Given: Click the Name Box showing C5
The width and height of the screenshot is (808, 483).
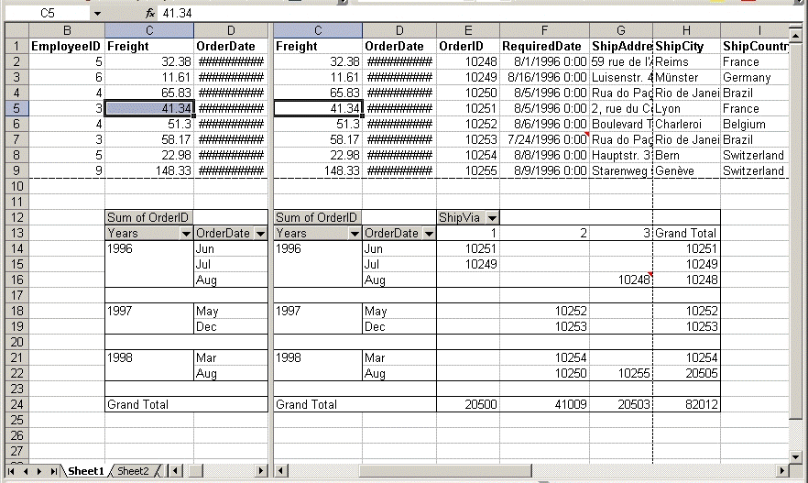Looking at the screenshot, I should click(x=46, y=14).
